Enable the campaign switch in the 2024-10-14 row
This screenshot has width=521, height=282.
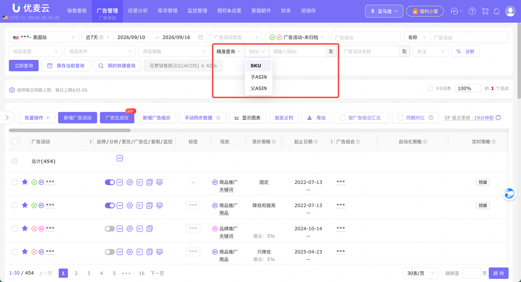tap(110, 229)
